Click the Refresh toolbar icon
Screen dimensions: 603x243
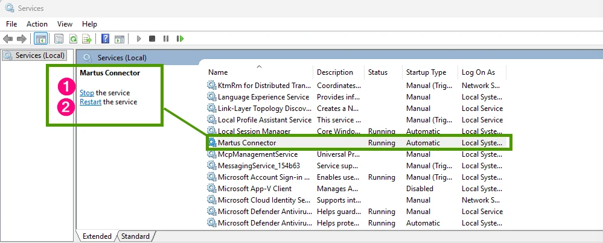tap(73, 39)
